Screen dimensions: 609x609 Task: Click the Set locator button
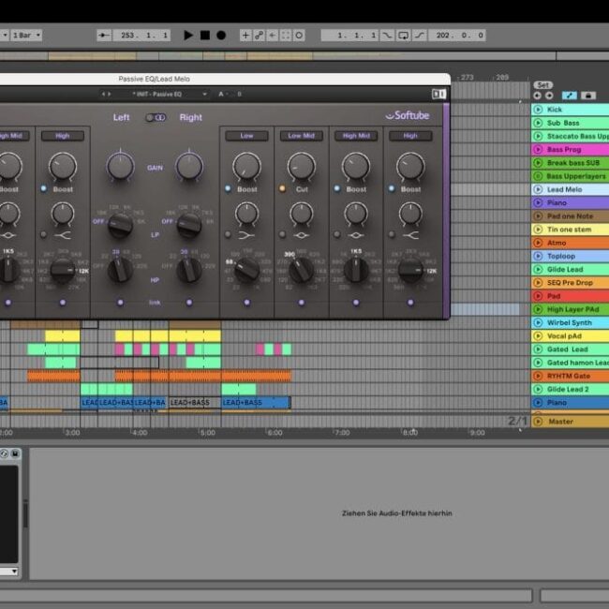coord(543,85)
